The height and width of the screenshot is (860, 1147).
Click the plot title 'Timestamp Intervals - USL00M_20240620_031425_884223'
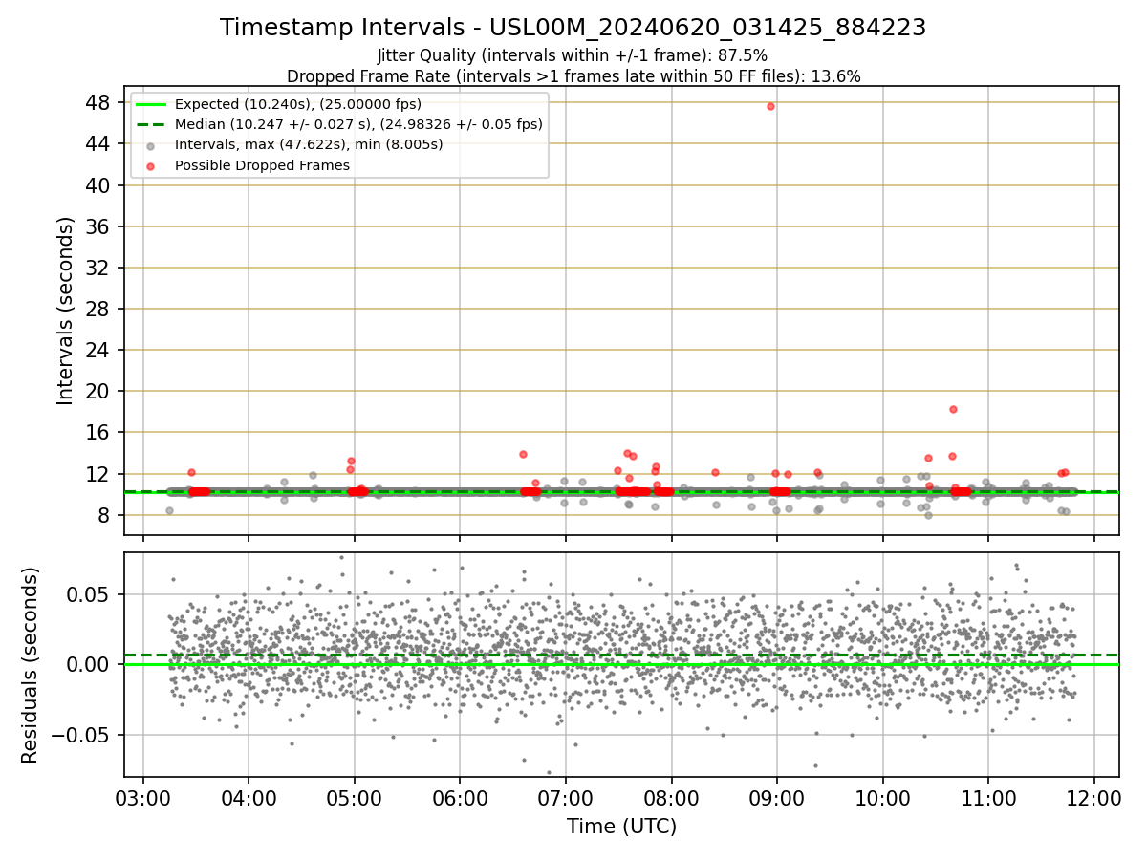pyautogui.click(x=573, y=28)
